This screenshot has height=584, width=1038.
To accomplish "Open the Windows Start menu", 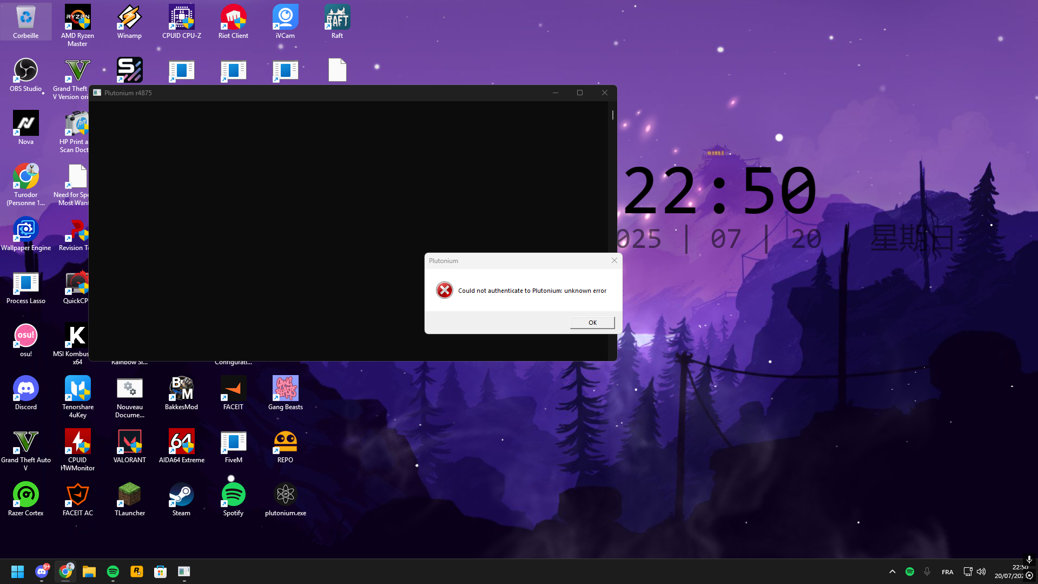I will [x=17, y=572].
